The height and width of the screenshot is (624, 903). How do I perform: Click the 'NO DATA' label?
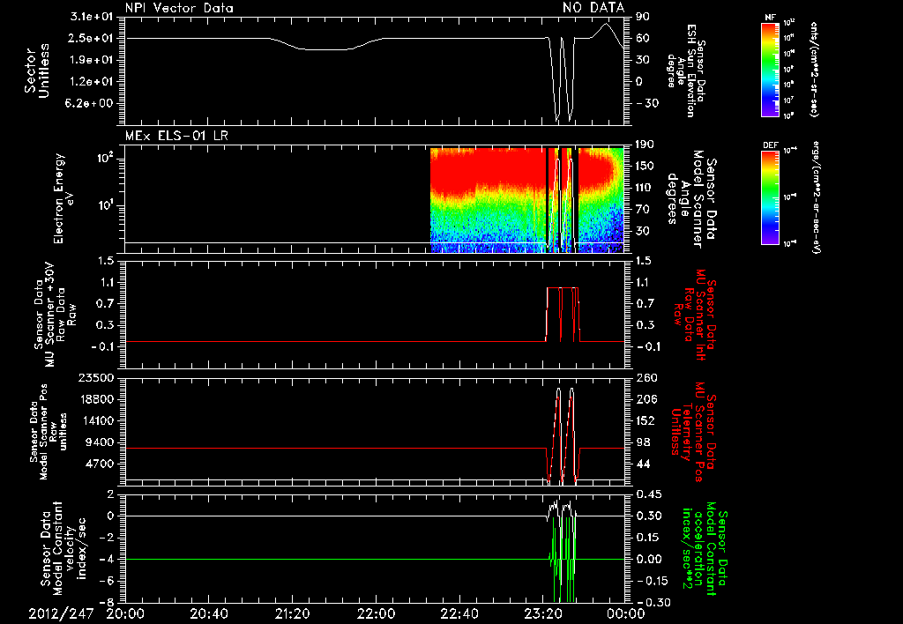(593, 8)
